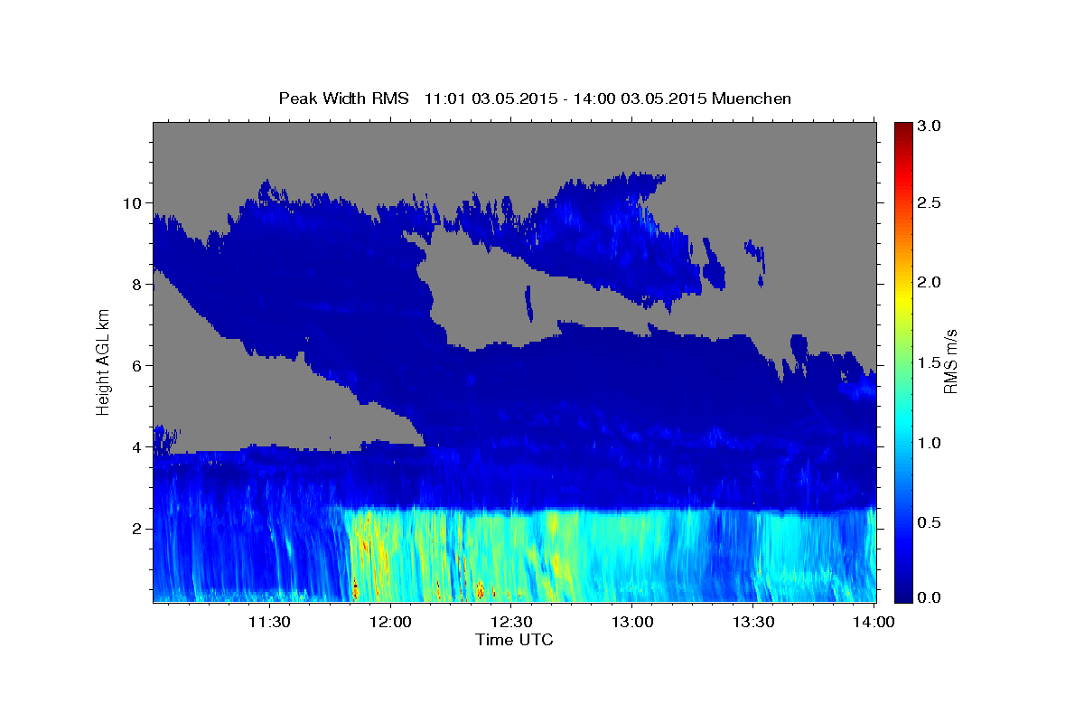Image resolution: width=1084 pixels, height=723 pixels.
Task: Click the 11:30 time tick label
Action: point(270,622)
